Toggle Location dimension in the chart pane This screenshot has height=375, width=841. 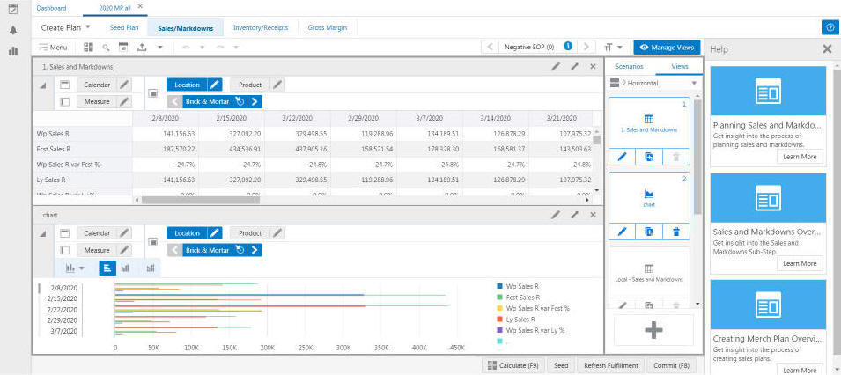coord(187,233)
